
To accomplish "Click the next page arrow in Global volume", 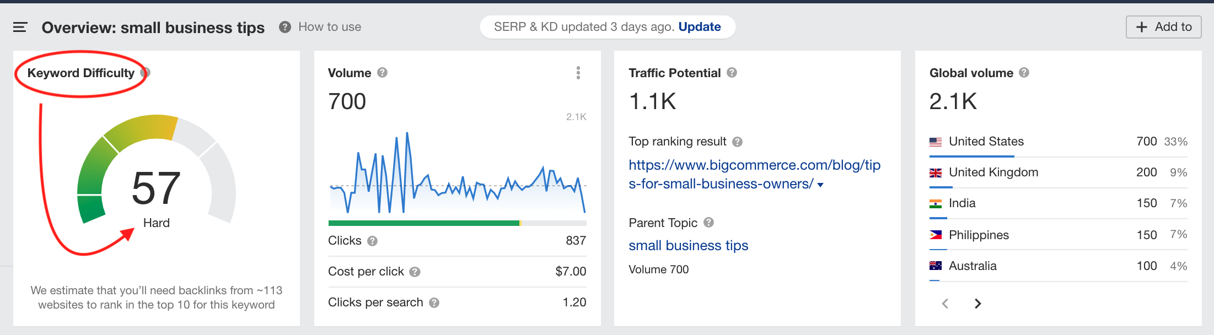I will pyautogui.click(x=978, y=304).
